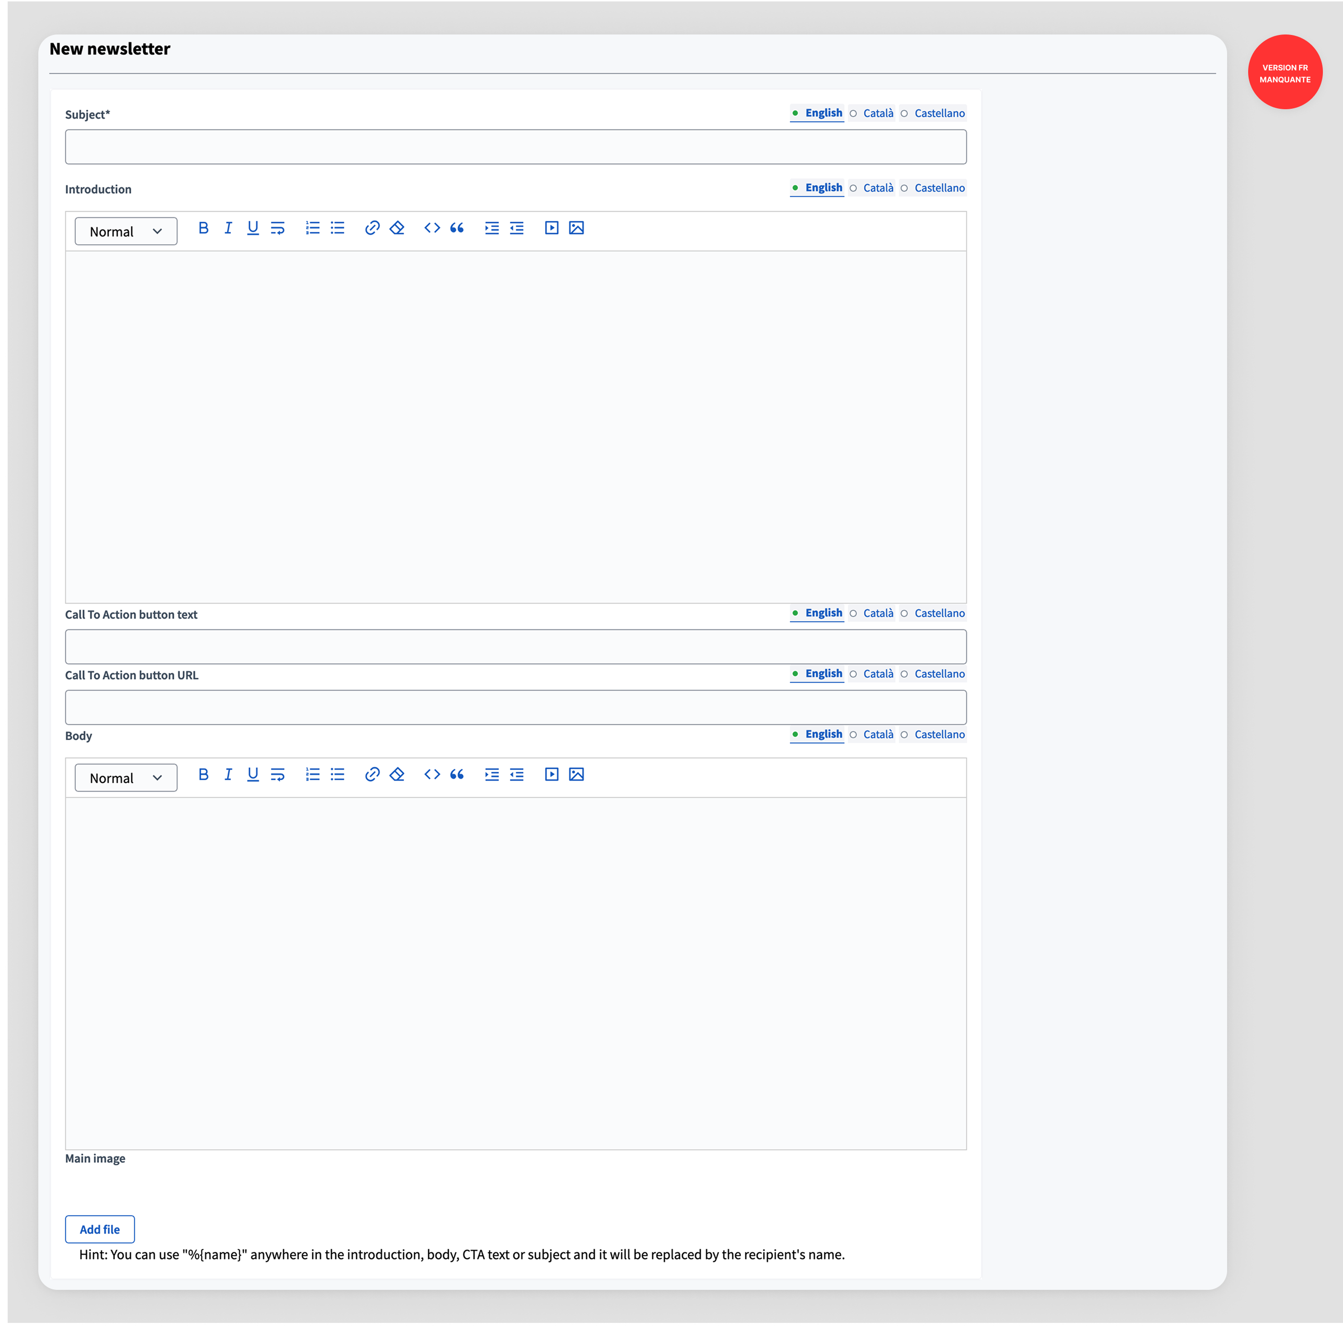Click the Add file button
Viewport: 1343px width, 1332px height.
tap(100, 1229)
